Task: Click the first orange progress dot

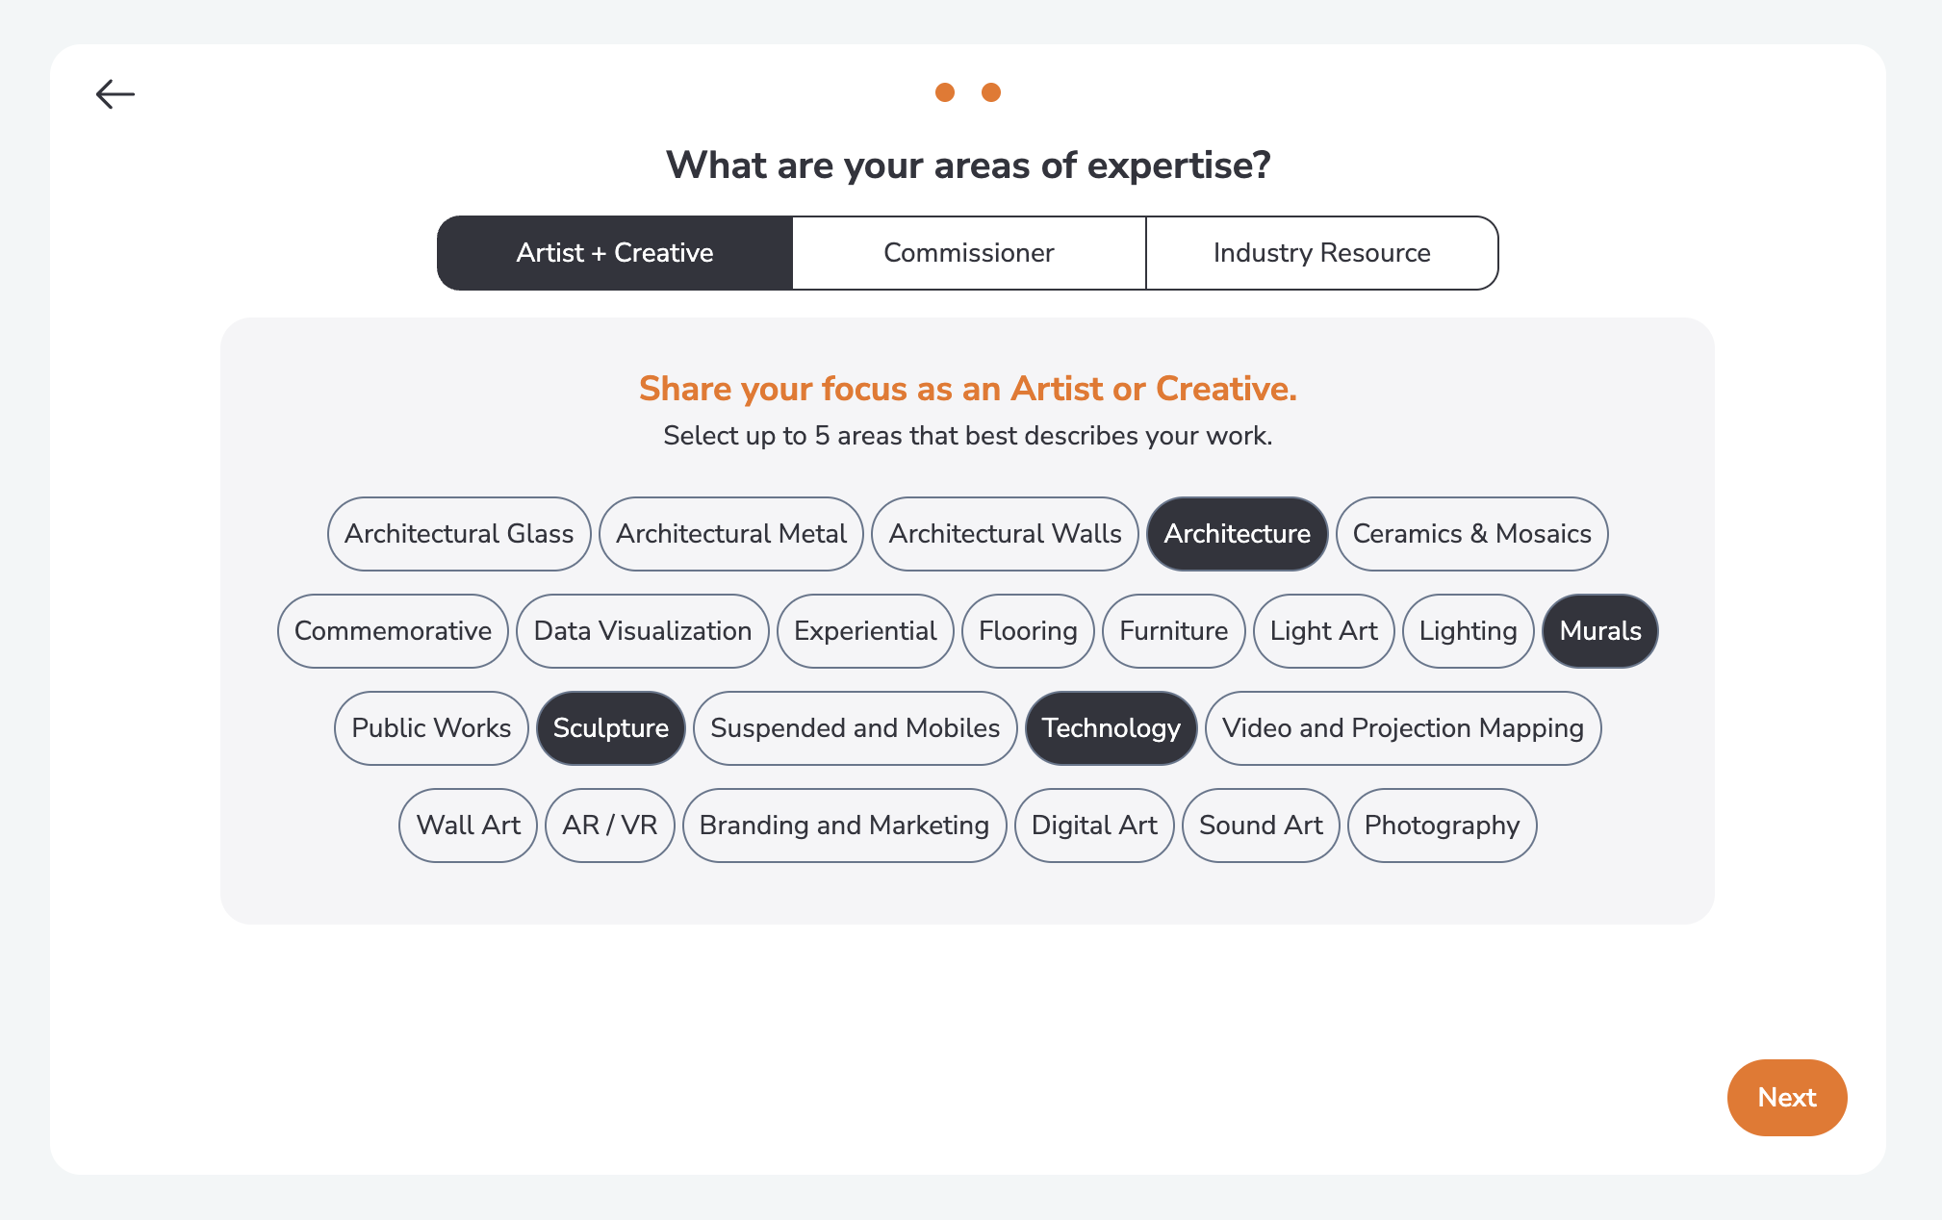Action: pyautogui.click(x=945, y=92)
